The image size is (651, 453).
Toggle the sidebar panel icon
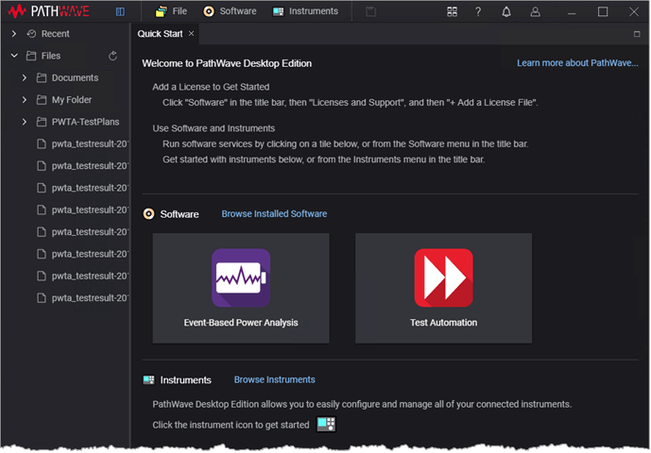[120, 11]
